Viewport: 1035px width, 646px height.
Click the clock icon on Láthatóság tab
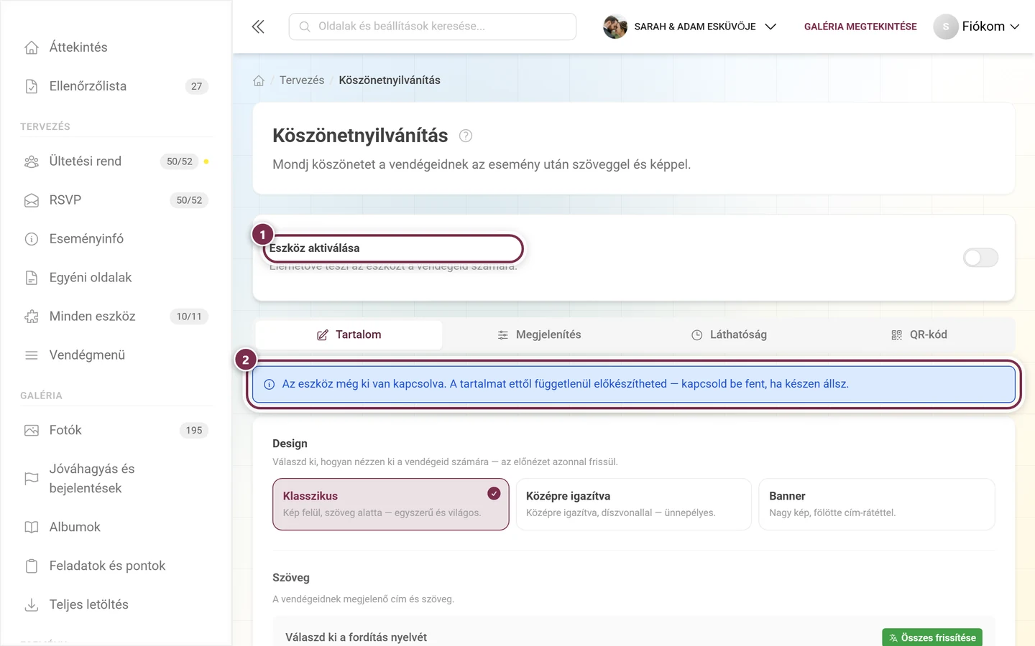tap(697, 335)
